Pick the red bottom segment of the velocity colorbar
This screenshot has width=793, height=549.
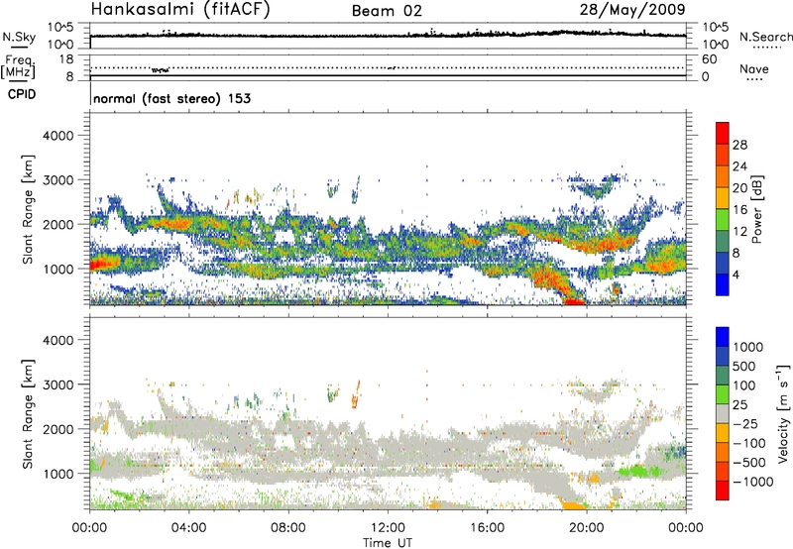tap(723, 491)
